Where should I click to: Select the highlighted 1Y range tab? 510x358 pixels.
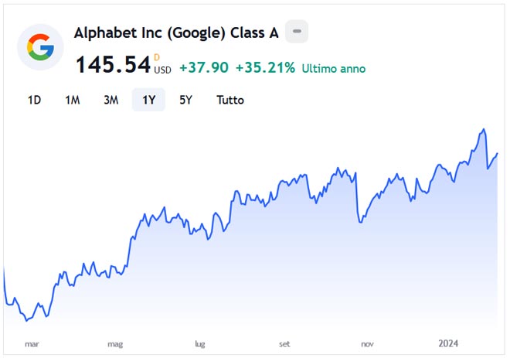(x=148, y=100)
